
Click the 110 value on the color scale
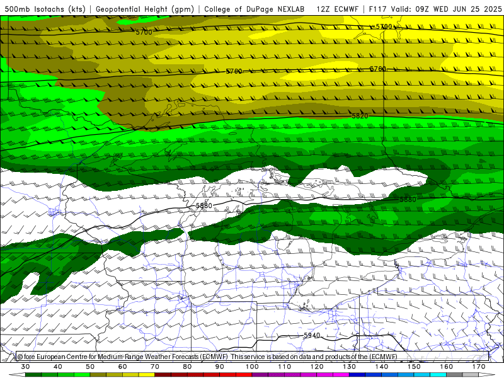285,367
